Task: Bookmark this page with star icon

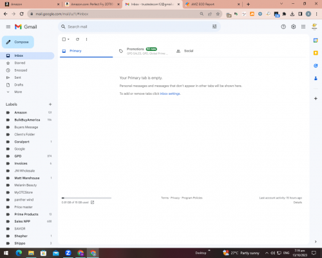Action: tap(218, 14)
